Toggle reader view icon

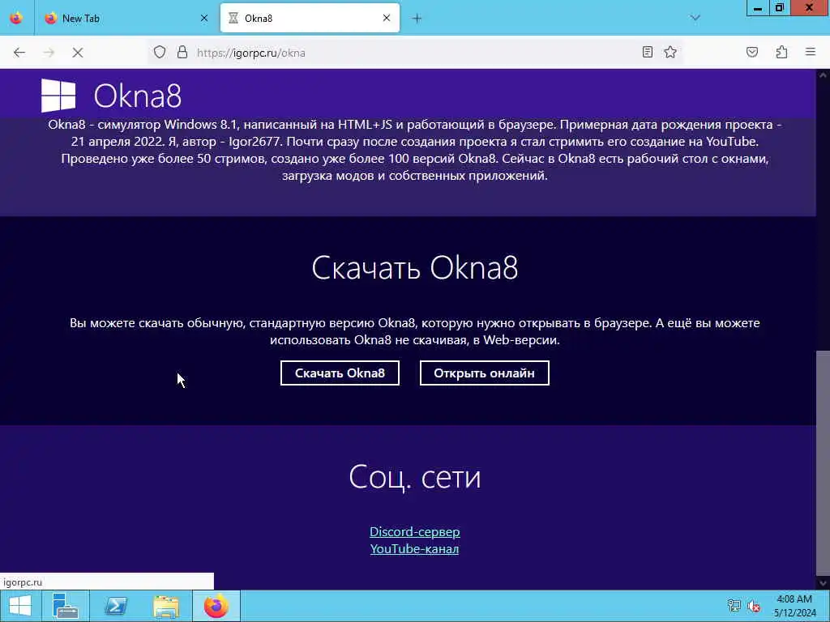(648, 52)
